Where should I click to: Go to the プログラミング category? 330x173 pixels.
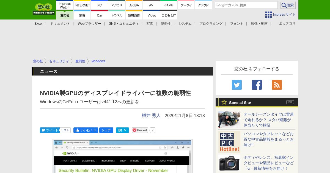211,24
